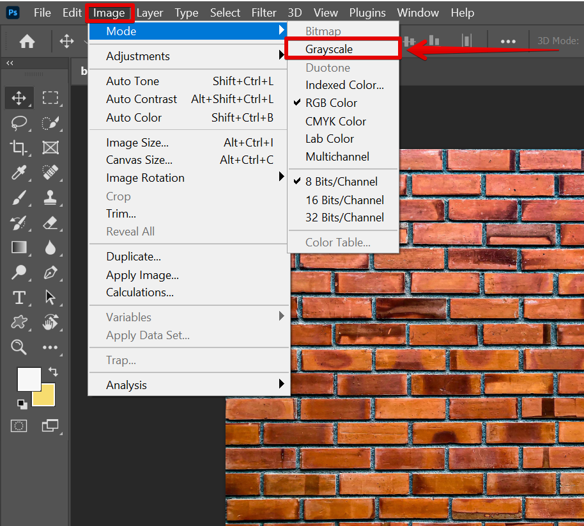Viewport: 584px width, 526px height.
Task: Choose Grayscale from the Mode submenu
Action: click(329, 49)
